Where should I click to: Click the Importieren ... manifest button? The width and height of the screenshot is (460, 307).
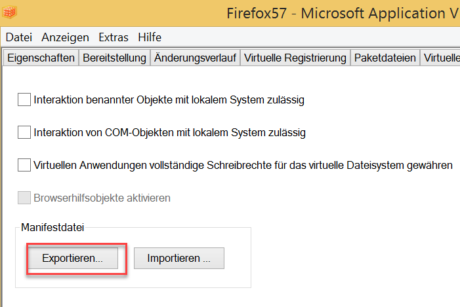pos(179,258)
